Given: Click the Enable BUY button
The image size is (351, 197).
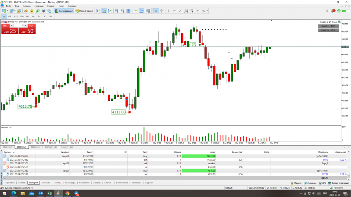Looking at the screenshot, I should click(328, 26).
